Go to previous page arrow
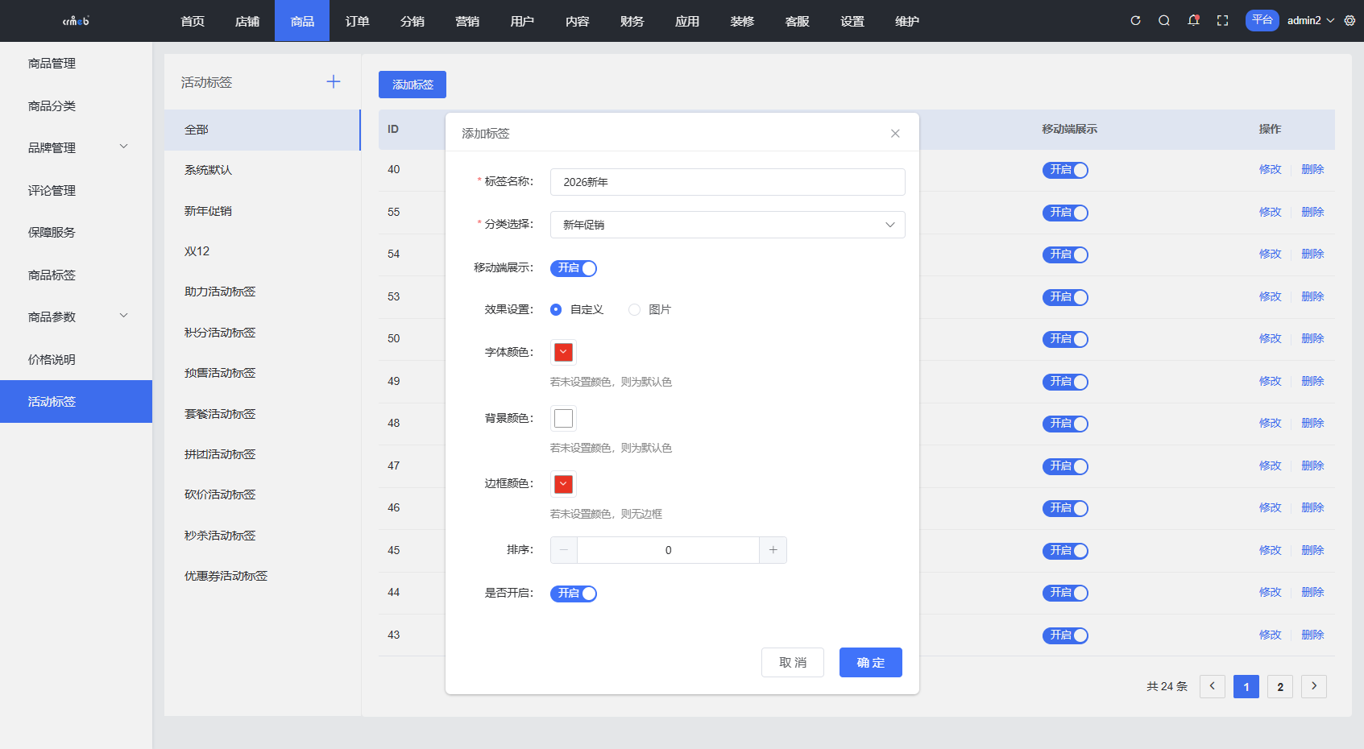 pos(1212,686)
